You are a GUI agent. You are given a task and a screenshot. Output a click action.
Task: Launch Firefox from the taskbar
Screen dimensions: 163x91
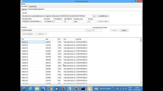[x=63, y=89]
